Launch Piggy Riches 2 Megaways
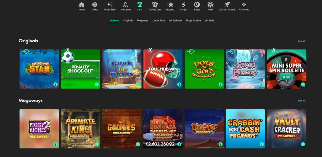The width and height of the screenshot is (322, 157). [x=39, y=129]
